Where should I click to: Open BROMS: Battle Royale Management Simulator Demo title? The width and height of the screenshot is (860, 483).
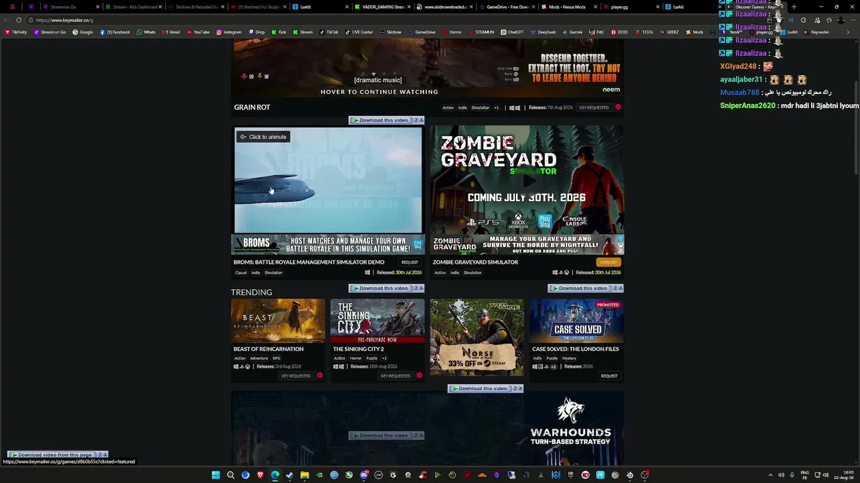pyautogui.click(x=309, y=262)
